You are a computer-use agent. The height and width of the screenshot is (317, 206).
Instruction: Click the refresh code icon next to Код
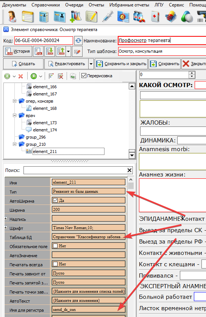[78, 41]
